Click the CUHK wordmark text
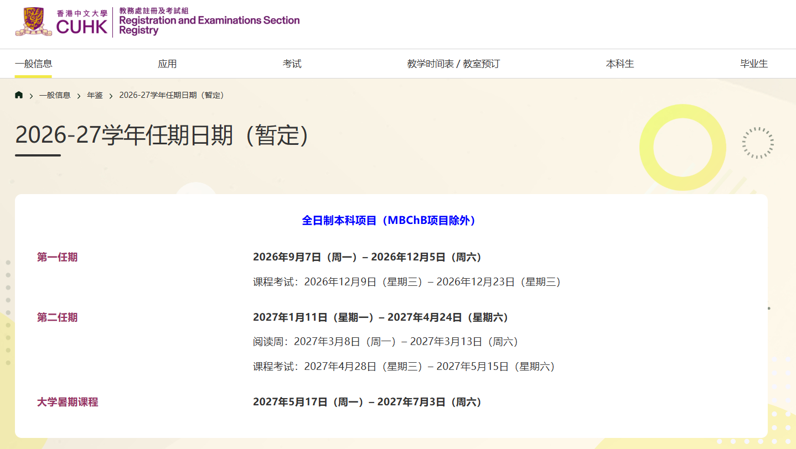 point(82,27)
